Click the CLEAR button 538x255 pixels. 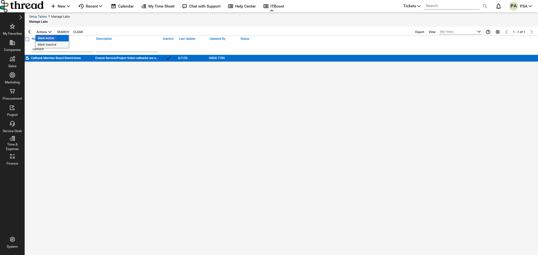(x=78, y=32)
